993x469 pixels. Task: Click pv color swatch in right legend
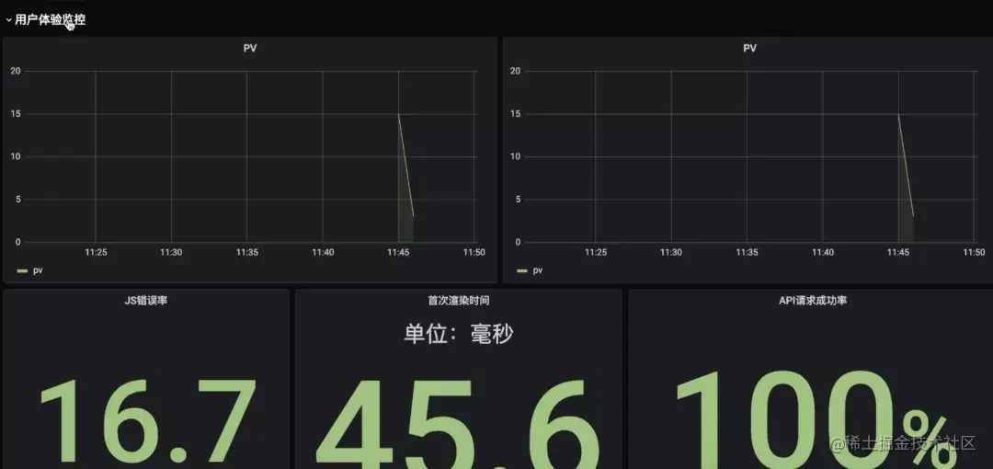click(x=522, y=271)
